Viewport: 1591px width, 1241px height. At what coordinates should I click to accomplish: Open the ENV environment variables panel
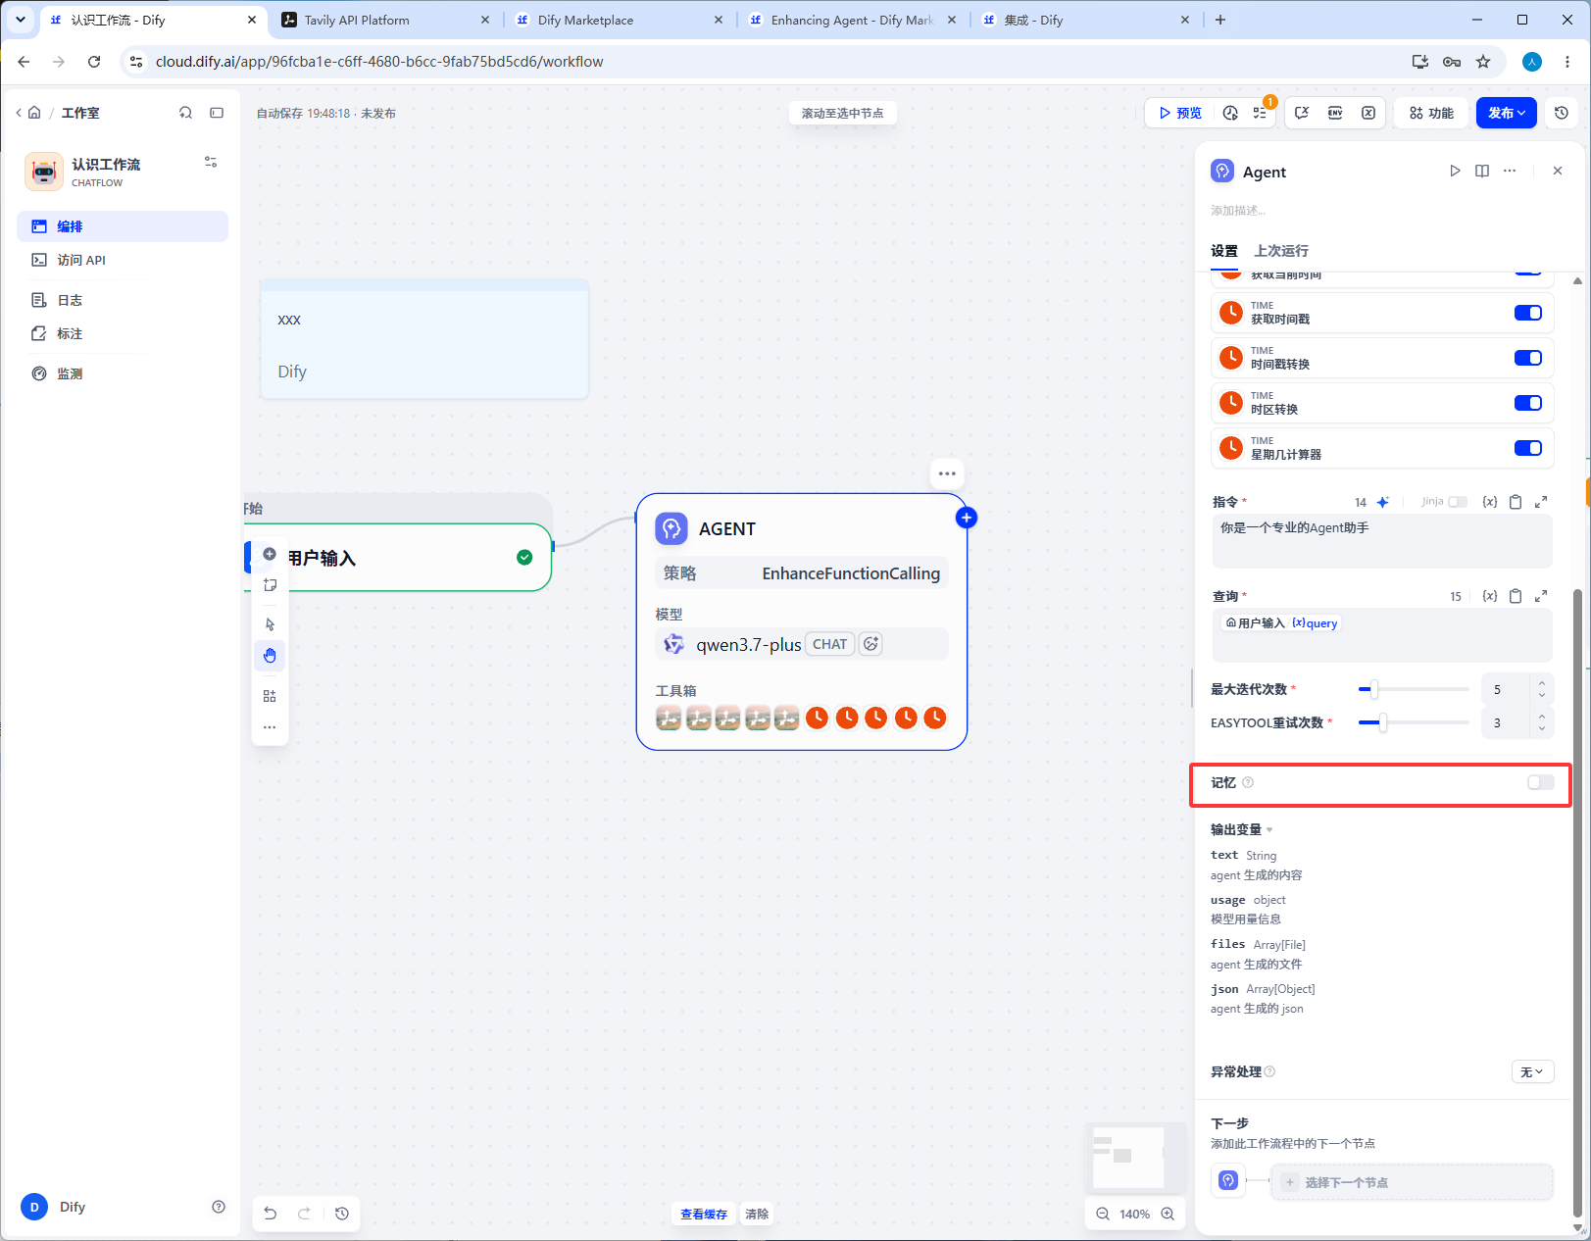[1335, 113]
